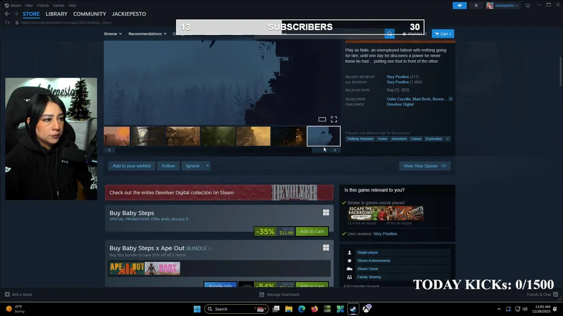Screen dimensions: 563x316
Task: Open Very Positive all reviews link
Action: coord(398,82)
